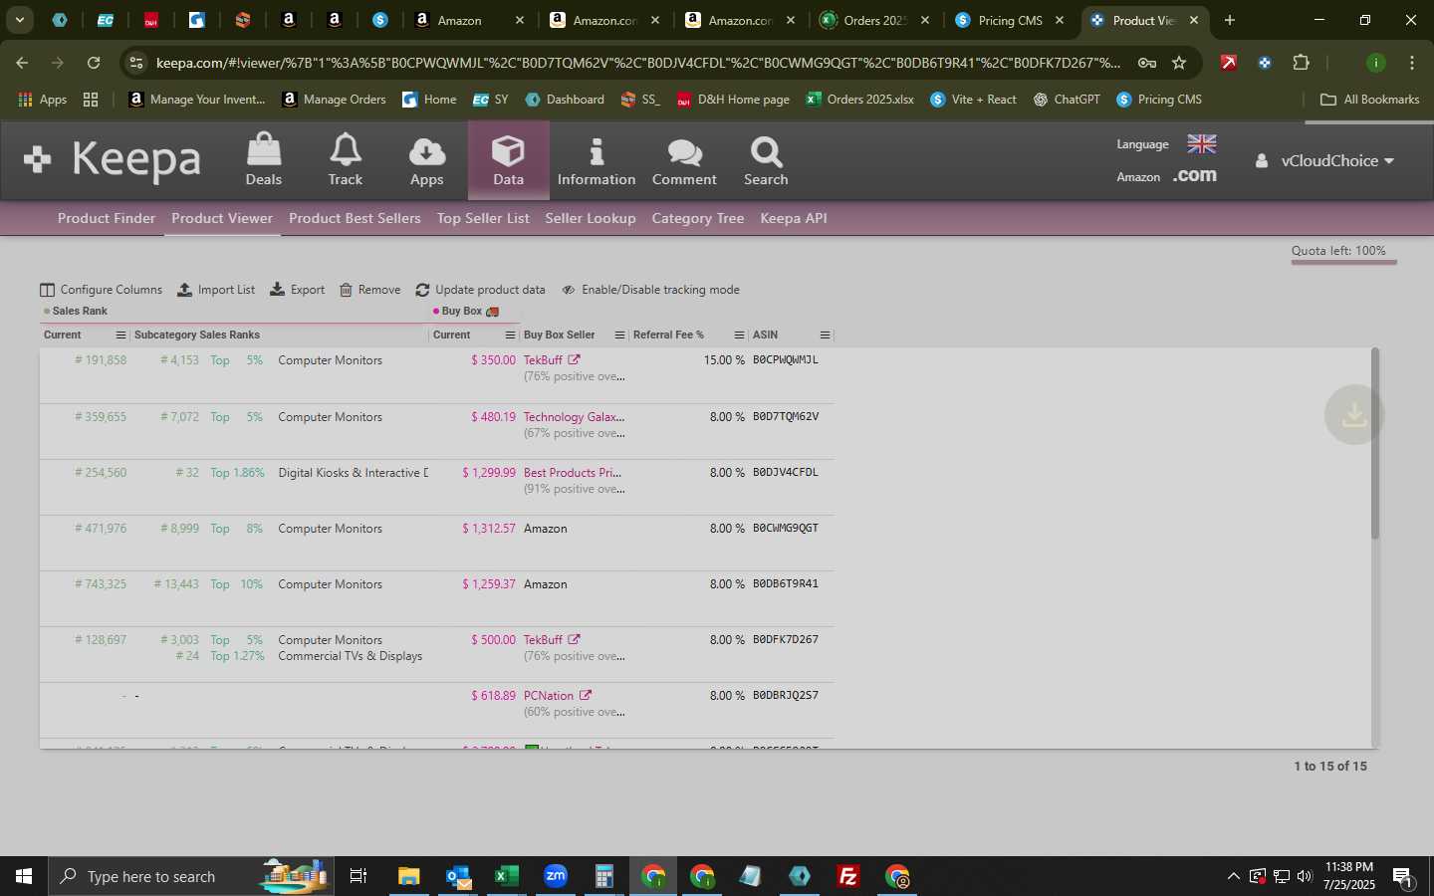1434x896 pixels.
Task: Select ASIN B0D7TQM62V cell
Action: point(786,417)
